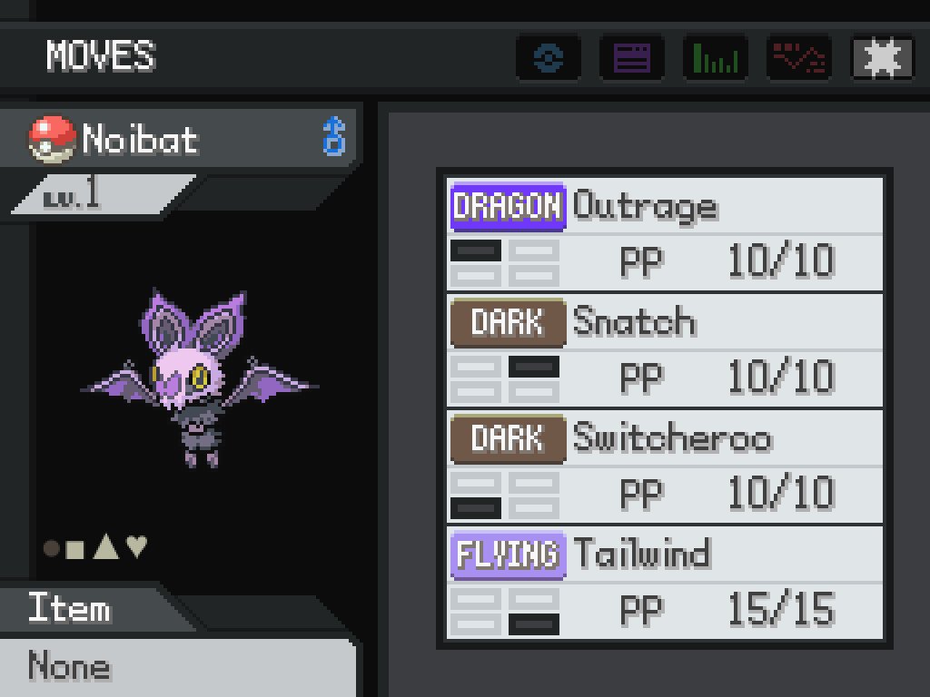Open the Item tab label
930x697 pixels.
click(x=69, y=608)
